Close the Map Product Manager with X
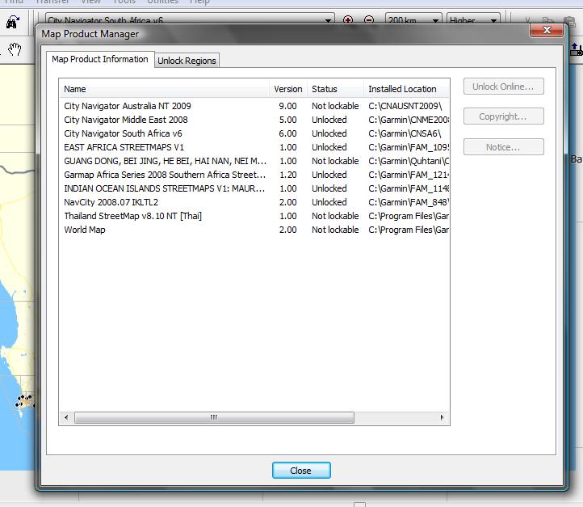The image size is (583, 507). (x=546, y=30)
